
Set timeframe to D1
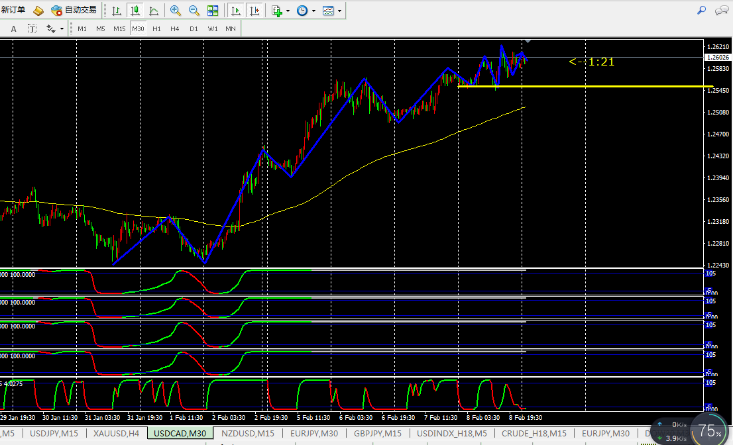pos(194,29)
